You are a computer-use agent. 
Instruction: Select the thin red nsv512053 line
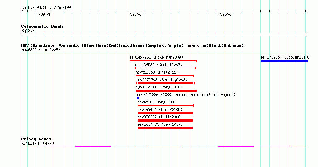click(165, 76)
